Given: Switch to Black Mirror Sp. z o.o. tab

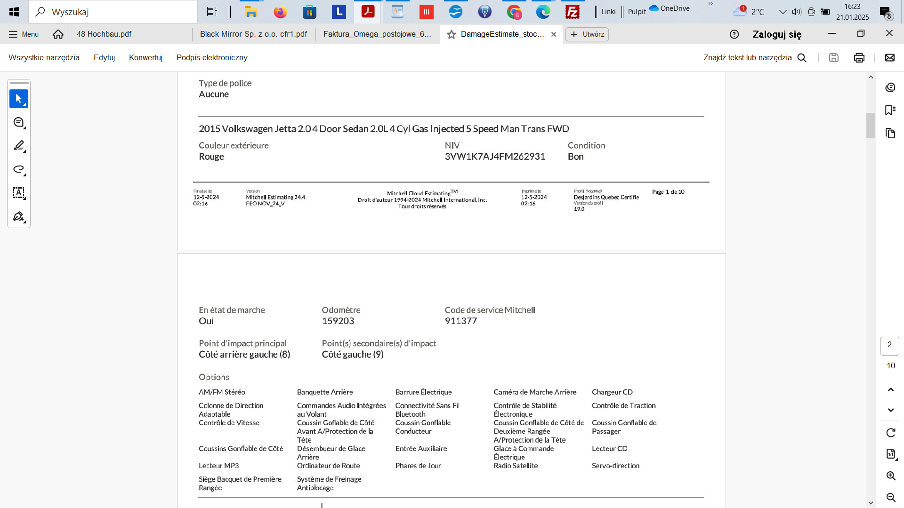Looking at the screenshot, I should tap(253, 34).
